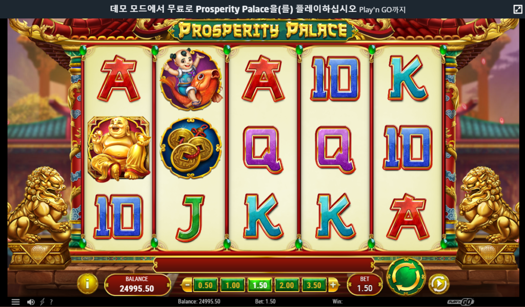Viewport: 525px width, 307px height.
Task: Mute the game sound with the speaker icon
Action: tap(30, 302)
